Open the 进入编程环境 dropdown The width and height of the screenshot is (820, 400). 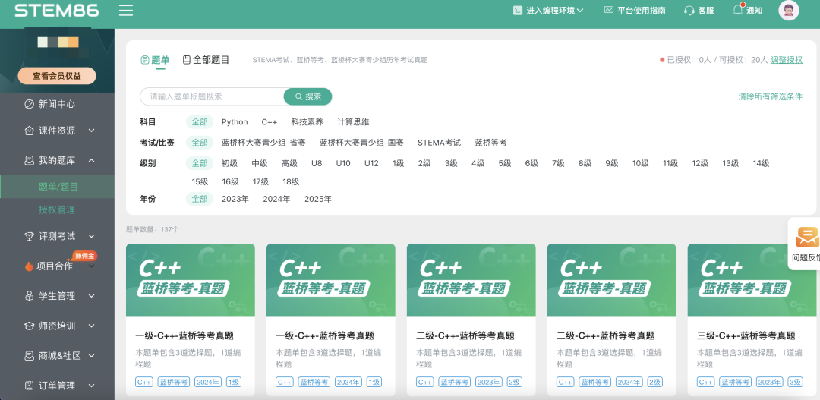coord(547,11)
